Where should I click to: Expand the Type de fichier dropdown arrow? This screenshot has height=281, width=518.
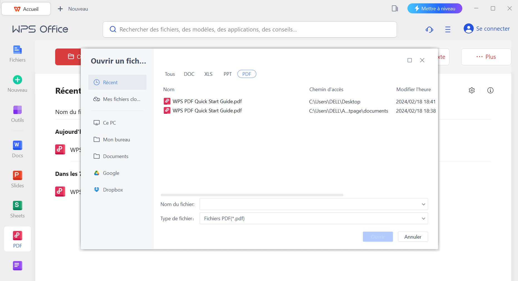tap(424, 219)
